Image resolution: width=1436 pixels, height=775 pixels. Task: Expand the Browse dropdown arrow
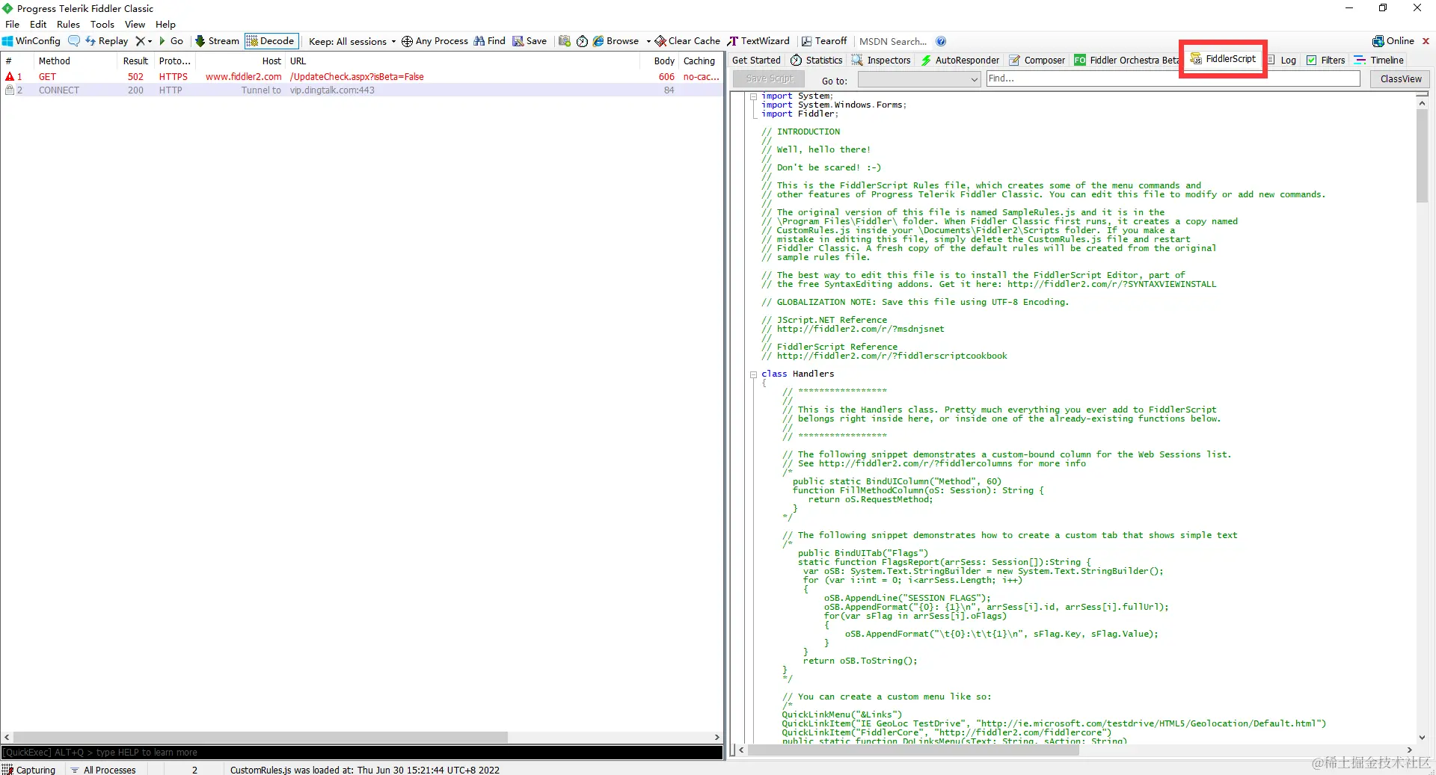point(648,41)
